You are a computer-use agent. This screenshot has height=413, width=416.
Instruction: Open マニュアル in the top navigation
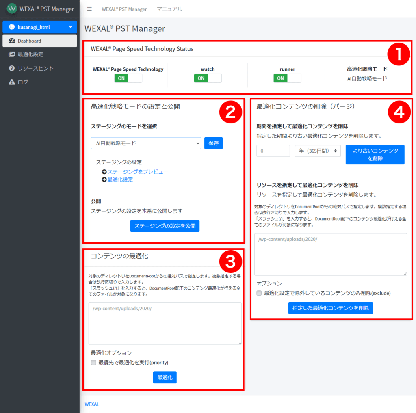point(169,9)
